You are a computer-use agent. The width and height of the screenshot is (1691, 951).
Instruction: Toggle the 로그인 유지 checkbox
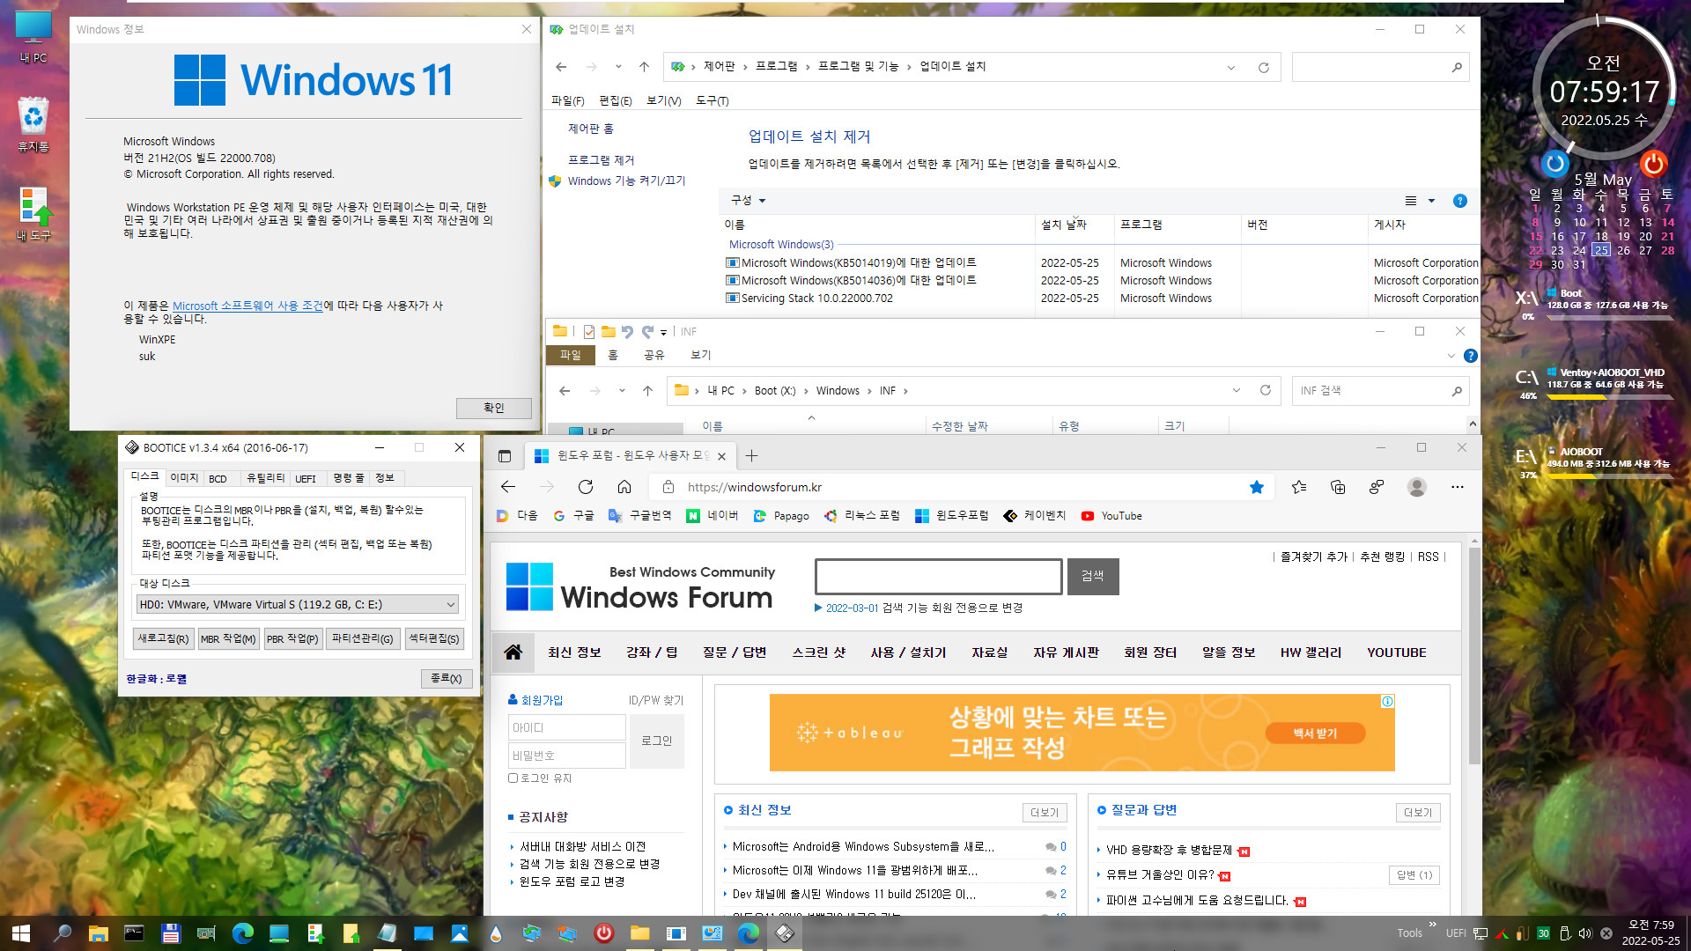pyautogui.click(x=513, y=778)
